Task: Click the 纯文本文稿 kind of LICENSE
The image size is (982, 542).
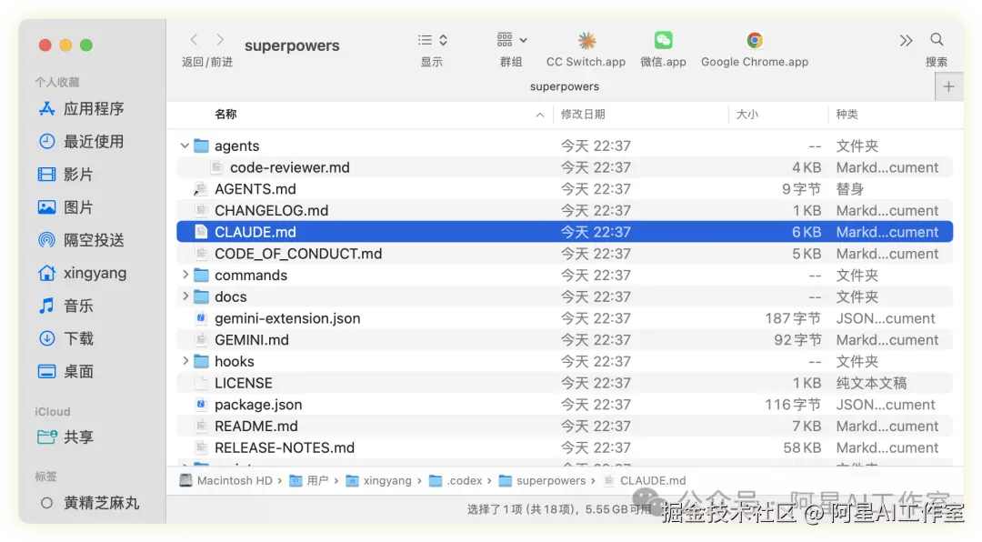Action: tap(871, 383)
